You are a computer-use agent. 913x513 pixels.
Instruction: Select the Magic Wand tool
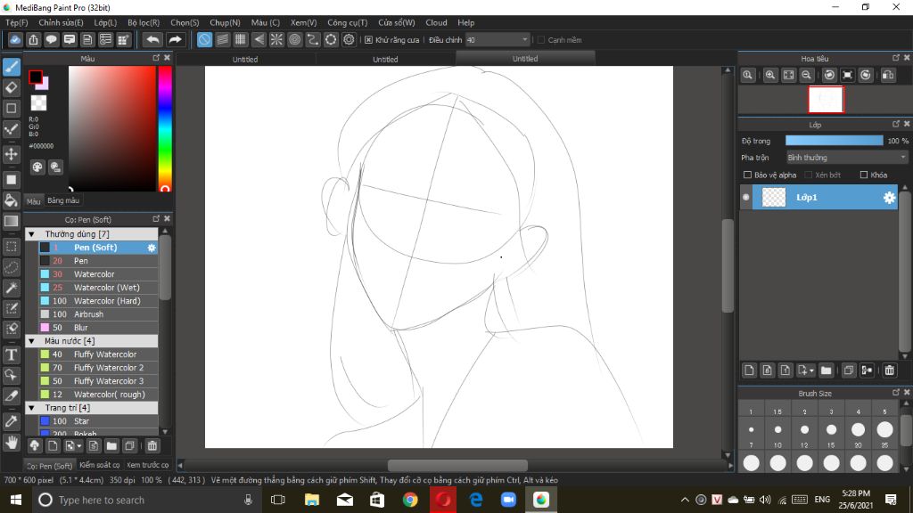tap(11, 288)
